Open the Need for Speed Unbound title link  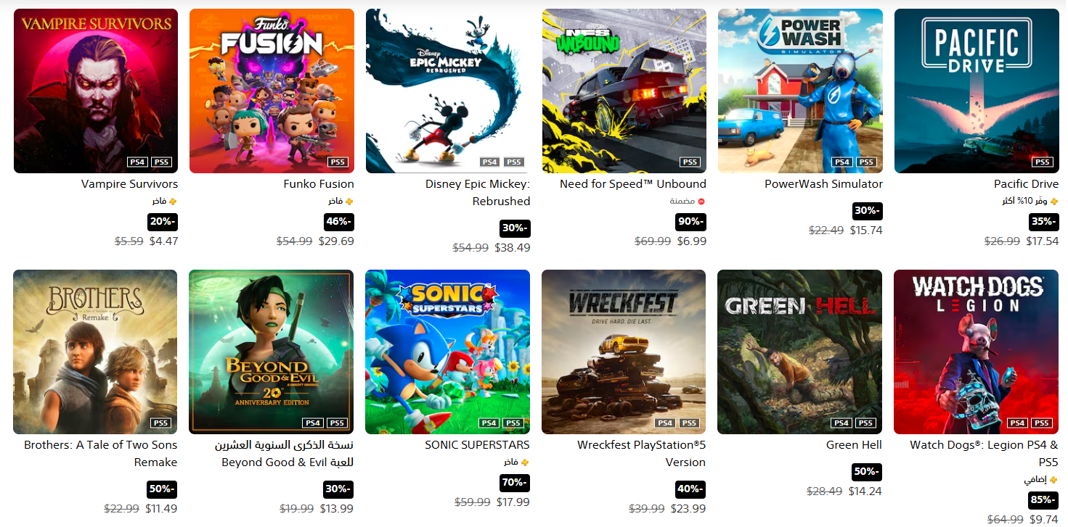(633, 184)
